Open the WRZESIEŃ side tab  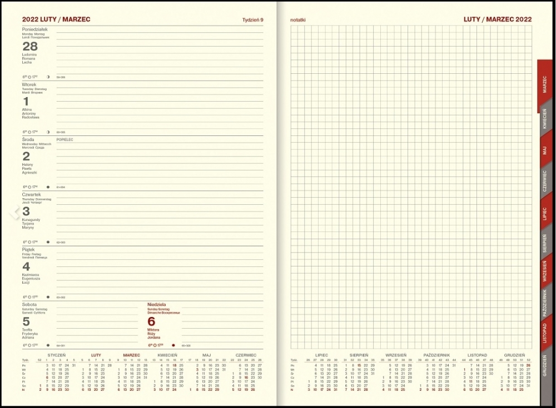(545, 271)
